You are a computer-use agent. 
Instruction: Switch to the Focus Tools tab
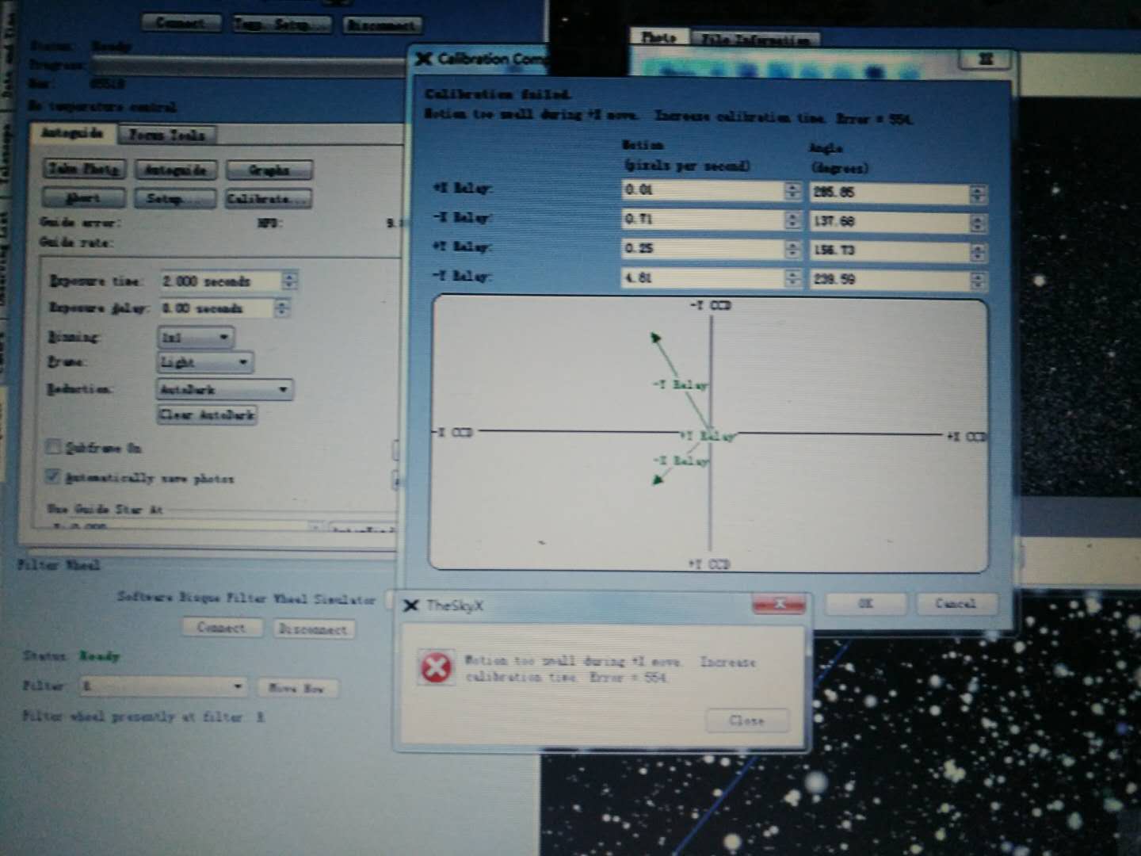167,135
